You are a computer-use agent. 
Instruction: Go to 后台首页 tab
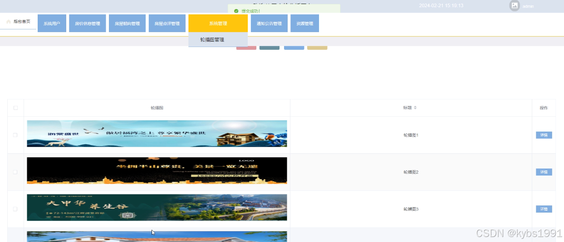[18, 21]
